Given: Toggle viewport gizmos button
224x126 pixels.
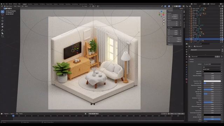Looking at the screenshot, I should pyautogui.click(x=165, y=6).
